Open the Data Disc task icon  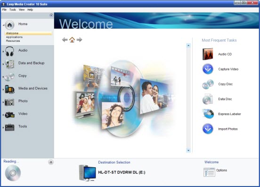coord(208,99)
